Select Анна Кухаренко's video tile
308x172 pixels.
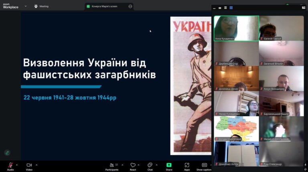[x=236, y=28]
